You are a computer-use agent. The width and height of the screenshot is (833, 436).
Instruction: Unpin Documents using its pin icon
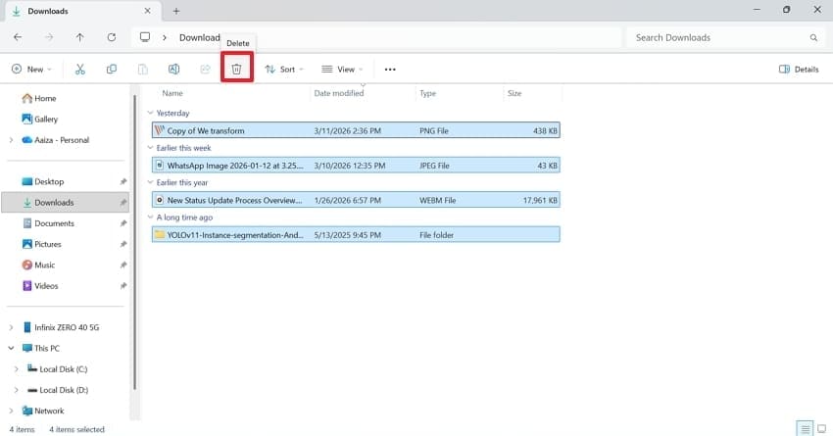pos(123,223)
